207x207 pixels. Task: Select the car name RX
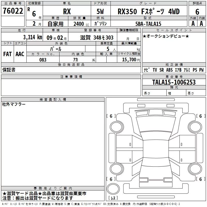[x=67, y=11]
